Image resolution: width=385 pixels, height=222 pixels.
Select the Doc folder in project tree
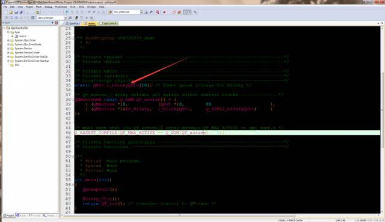pos(17,65)
